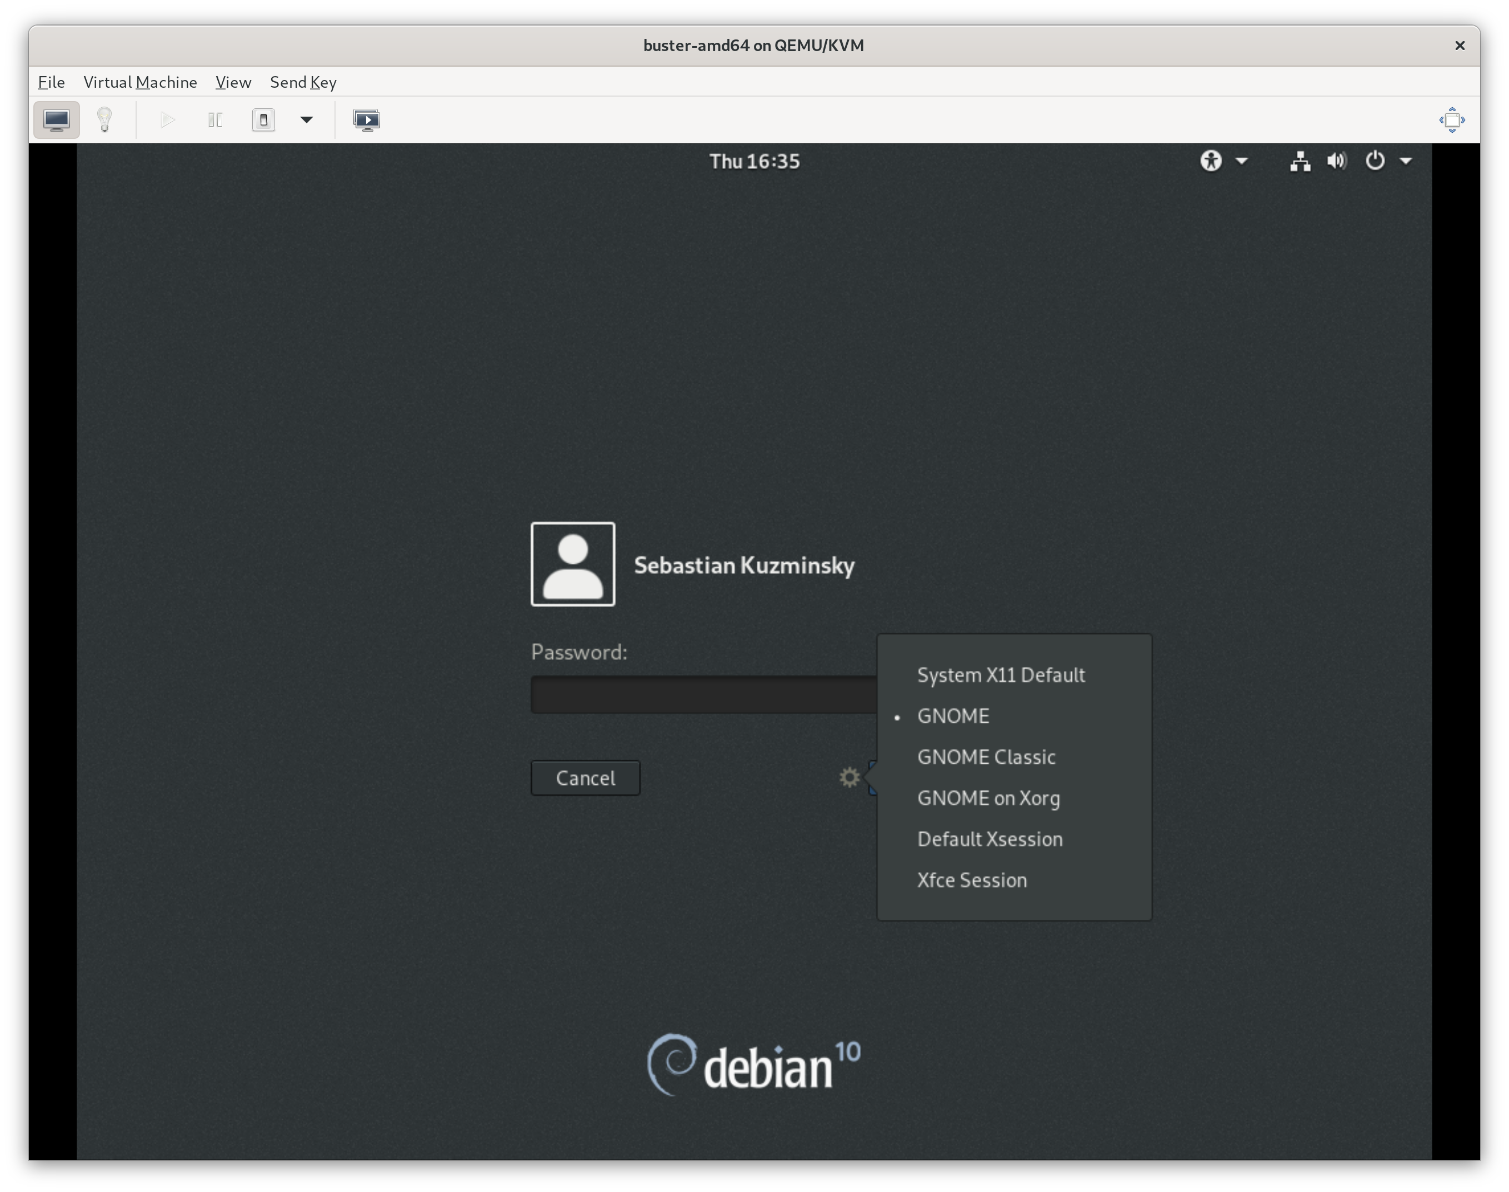Viewport: 1509px width, 1192px height.
Task: Open the accessibility menu icon
Action: (x=1212, y=160)
